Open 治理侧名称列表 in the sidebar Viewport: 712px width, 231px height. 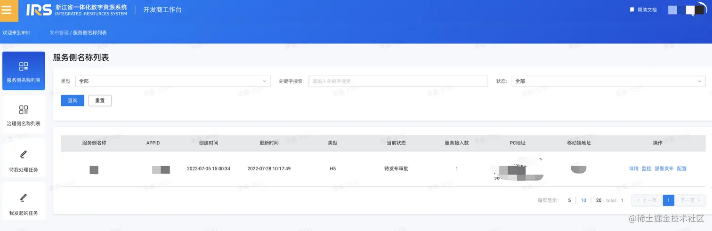click(24, 114)
